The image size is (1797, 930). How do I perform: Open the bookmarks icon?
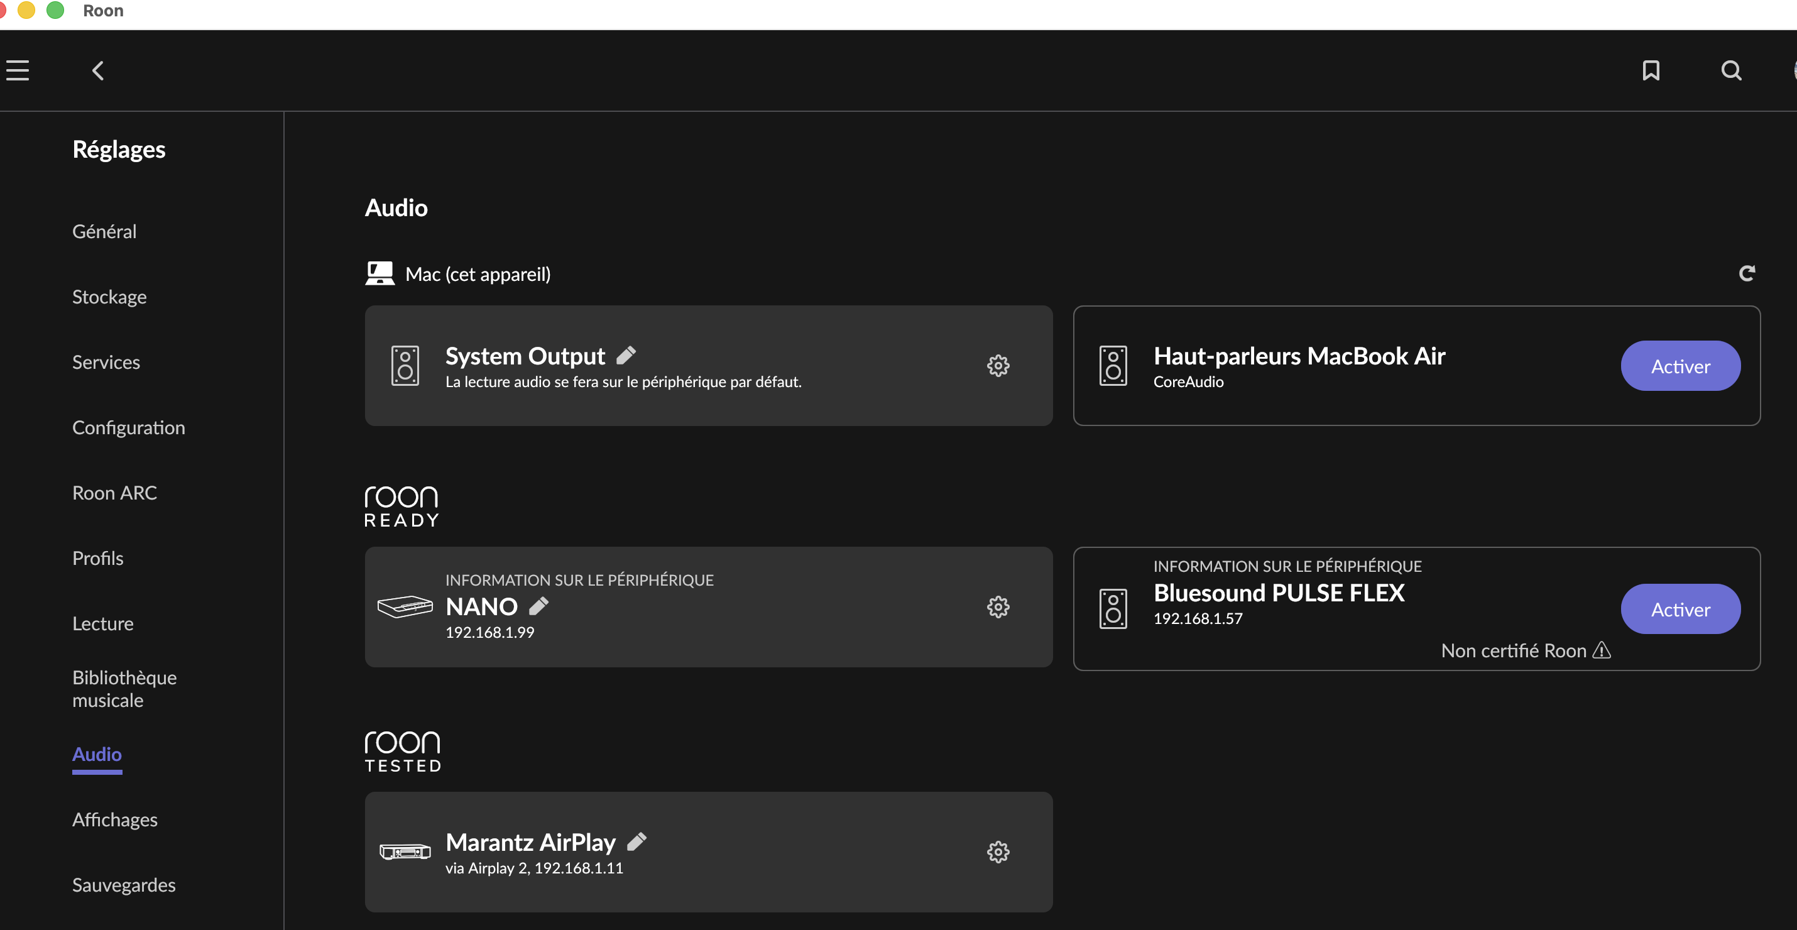click(1651, 70)
